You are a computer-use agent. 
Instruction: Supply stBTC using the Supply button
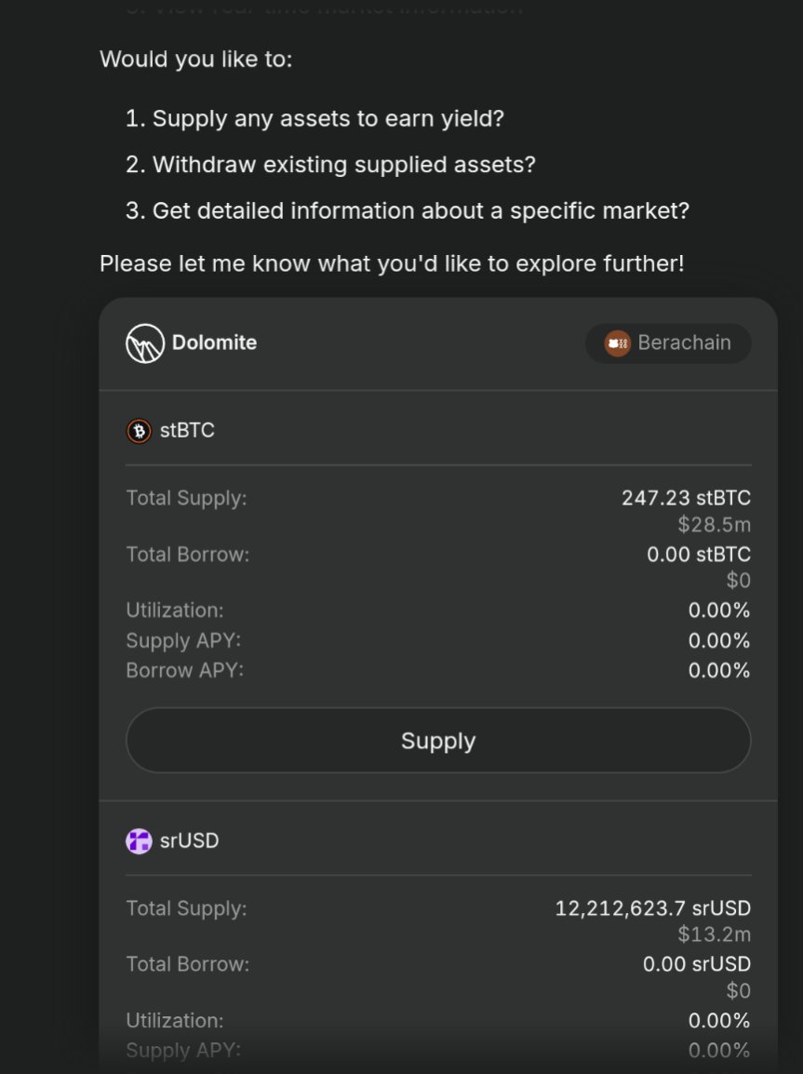[438, 741]
